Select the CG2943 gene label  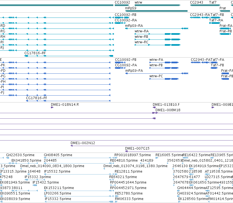pyautogui.click(x=196, y=2)
